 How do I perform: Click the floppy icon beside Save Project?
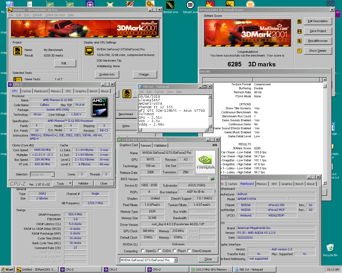click(300, 31)
